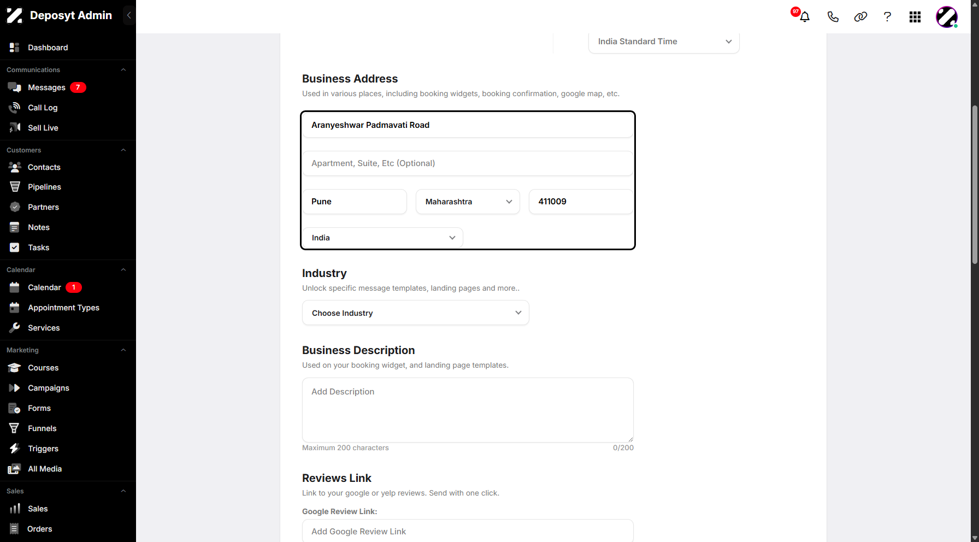The image size is (979, 542).
Task: Collapse the Marketing sidebar section
Action: pyautogui.click(x=123, y=350)
